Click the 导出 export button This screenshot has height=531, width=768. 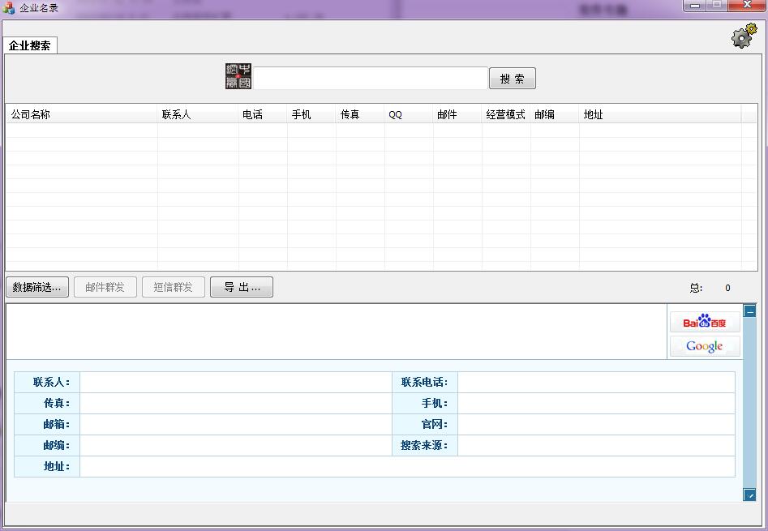[241, 287]
